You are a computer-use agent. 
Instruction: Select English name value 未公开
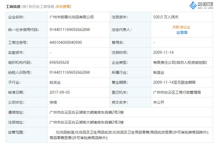coord(159,102)
